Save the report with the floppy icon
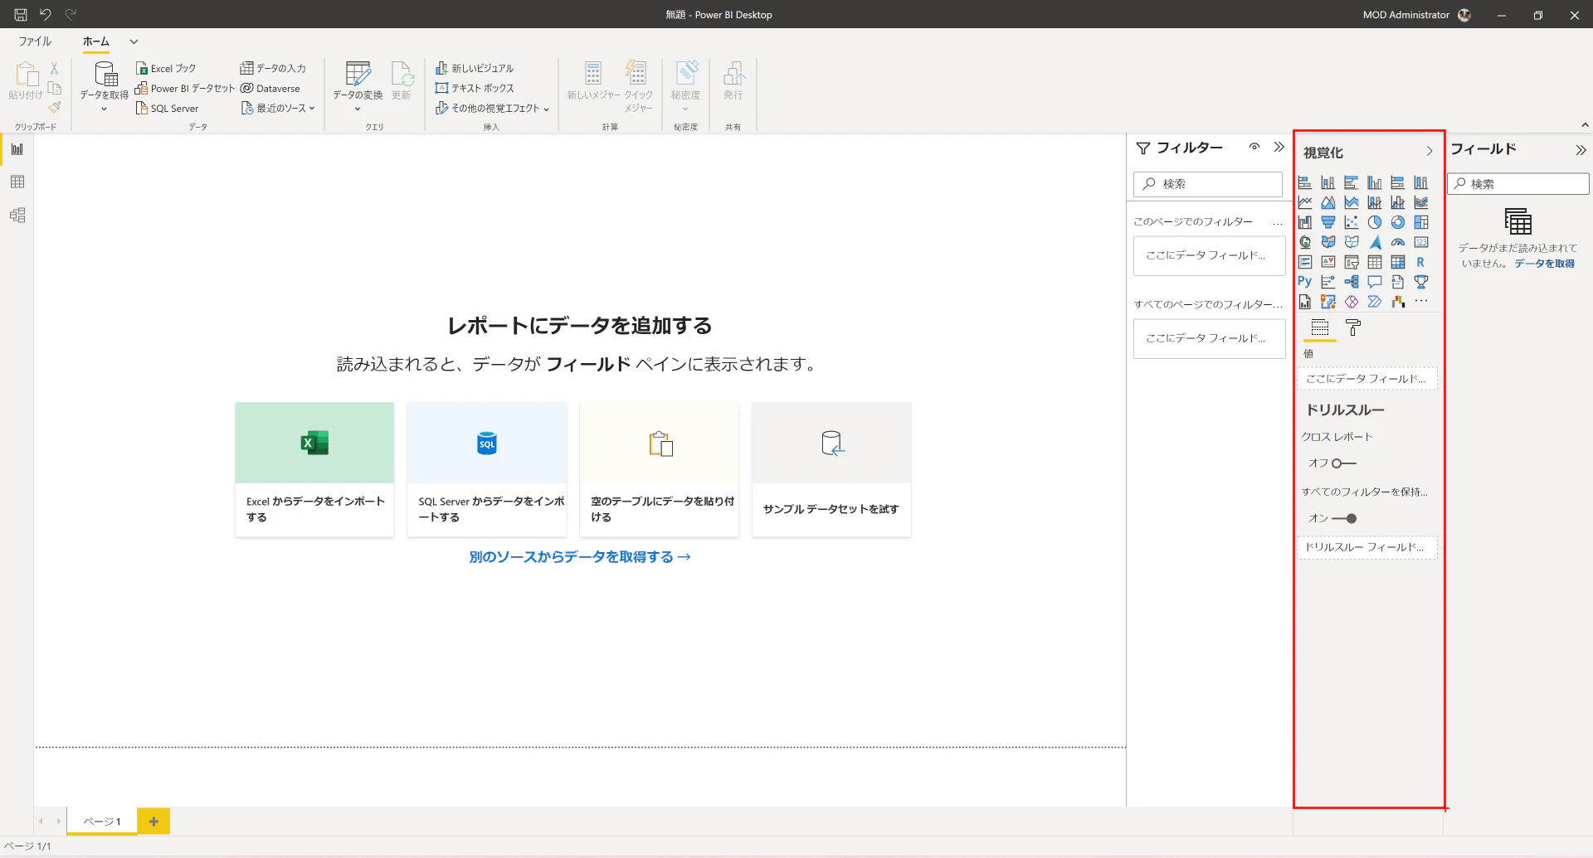The height and width of the screenshot is (858, 1593). (21, 15)
